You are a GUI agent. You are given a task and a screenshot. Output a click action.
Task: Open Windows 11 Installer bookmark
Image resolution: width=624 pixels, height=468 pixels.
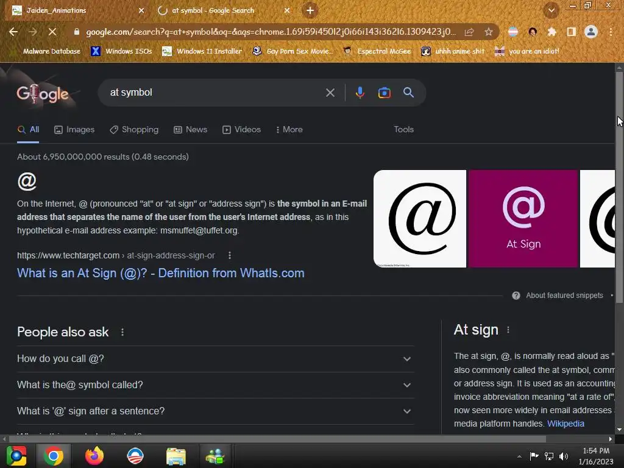click(x=202, y=51)
